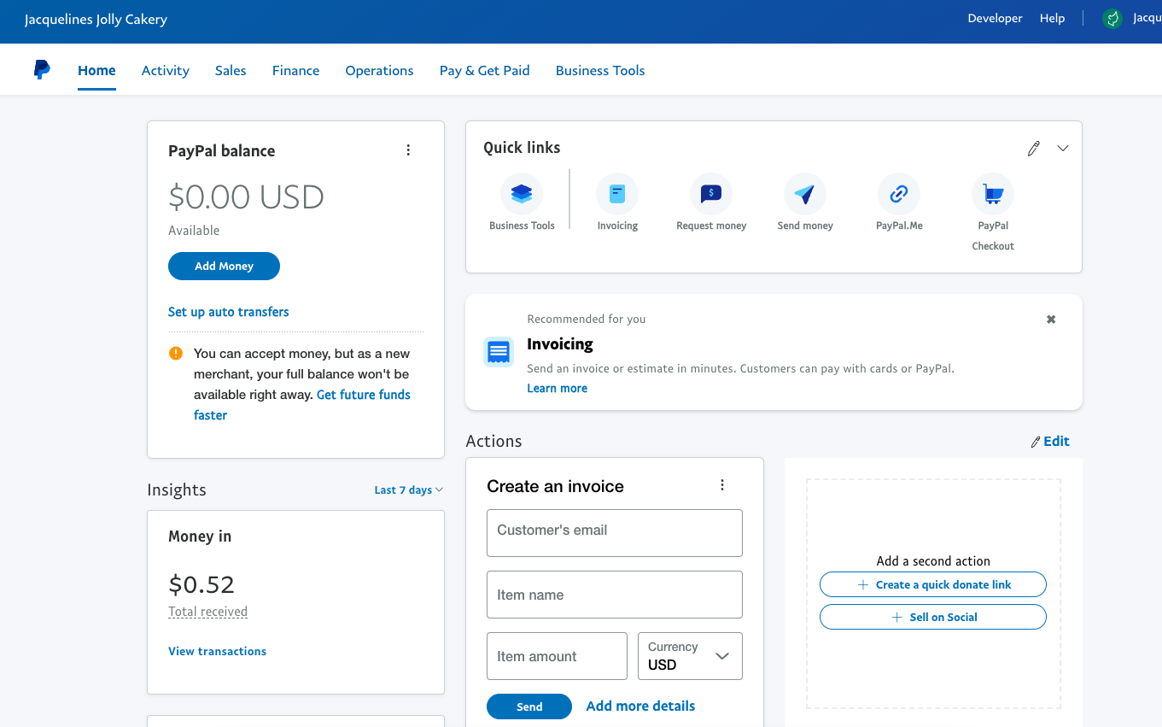Dismiss the Invoicing recommendation card
This screenshot has width=1162, height=727.
(x=1051, y=320)
